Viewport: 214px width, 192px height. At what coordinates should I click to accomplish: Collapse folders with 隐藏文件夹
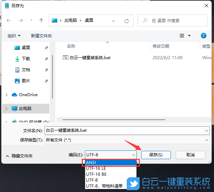(19, 156)
